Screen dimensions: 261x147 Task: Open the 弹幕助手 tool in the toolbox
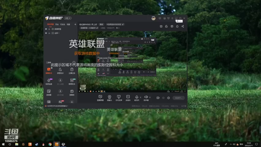coord(49,71)
